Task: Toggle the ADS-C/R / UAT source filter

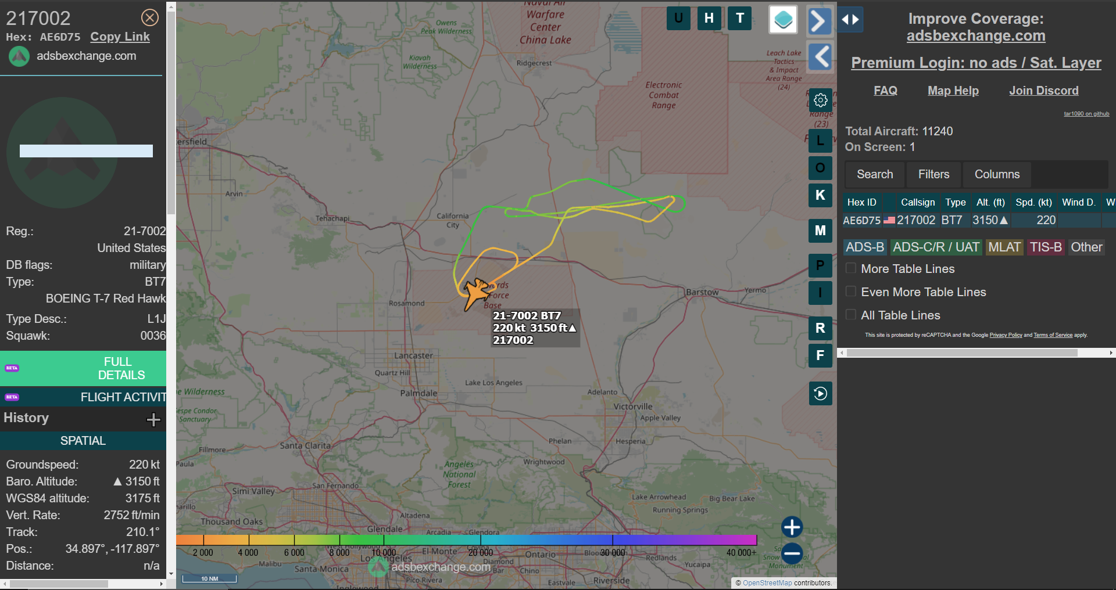Action: [x=936, y=247]
